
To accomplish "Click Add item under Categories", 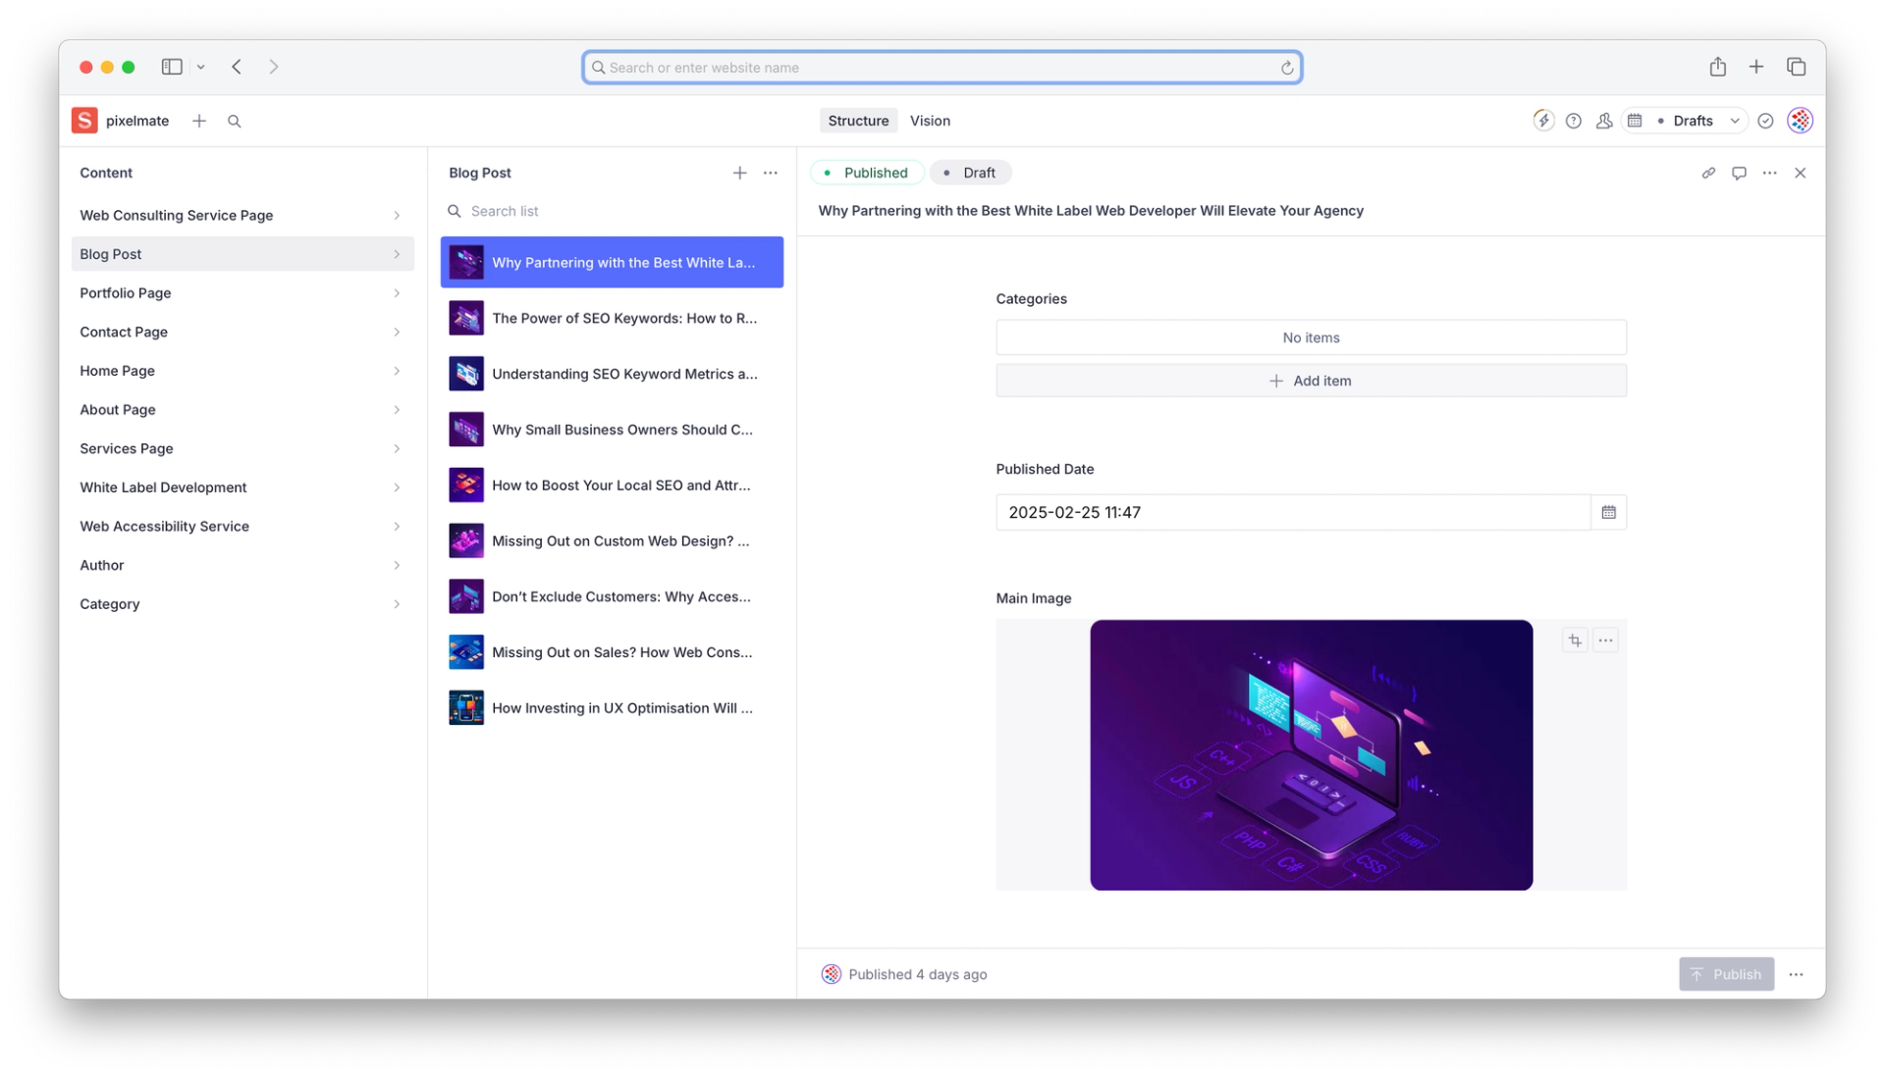I will coord(1311,381).
